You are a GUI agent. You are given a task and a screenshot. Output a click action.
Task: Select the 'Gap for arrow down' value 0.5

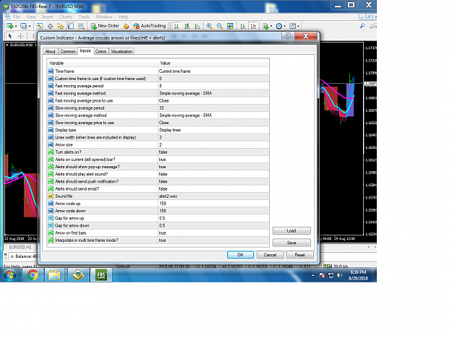[213, 225]
